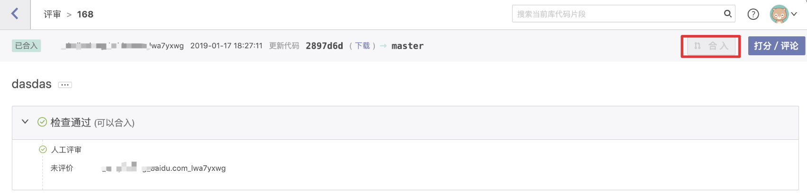Click the merge icon in 合入 button
Image resolution: width=807 pixels, height=194 pixels.
coord(698,46)
